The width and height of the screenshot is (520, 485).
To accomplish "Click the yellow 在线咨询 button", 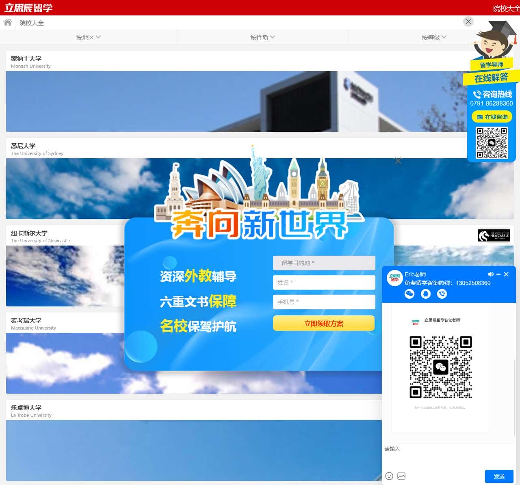I will point(492,117).
